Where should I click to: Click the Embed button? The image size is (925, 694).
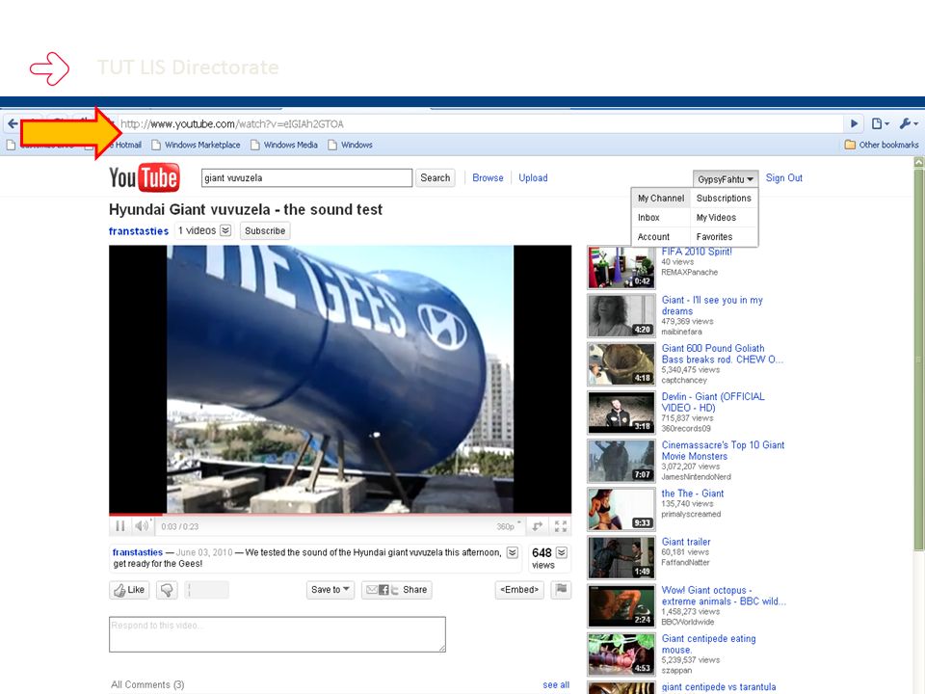click(x=519, y=590)
